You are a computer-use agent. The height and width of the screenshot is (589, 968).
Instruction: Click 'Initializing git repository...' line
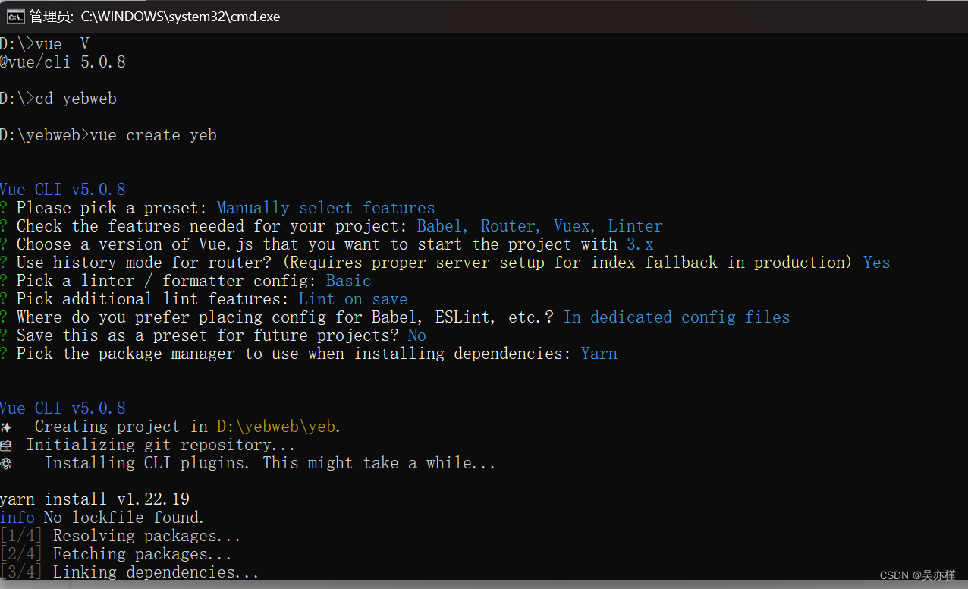point(161,445)
